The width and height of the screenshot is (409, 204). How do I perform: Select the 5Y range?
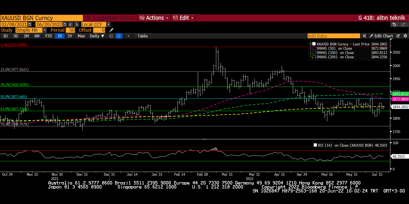tap(70, 36)
